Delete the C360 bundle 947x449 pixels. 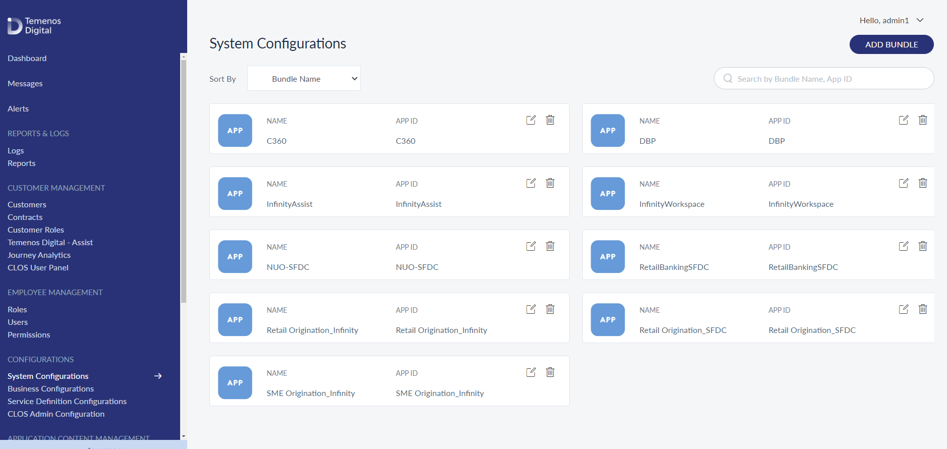point(550,120)
